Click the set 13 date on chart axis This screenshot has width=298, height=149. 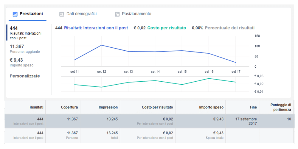point(128,72)
